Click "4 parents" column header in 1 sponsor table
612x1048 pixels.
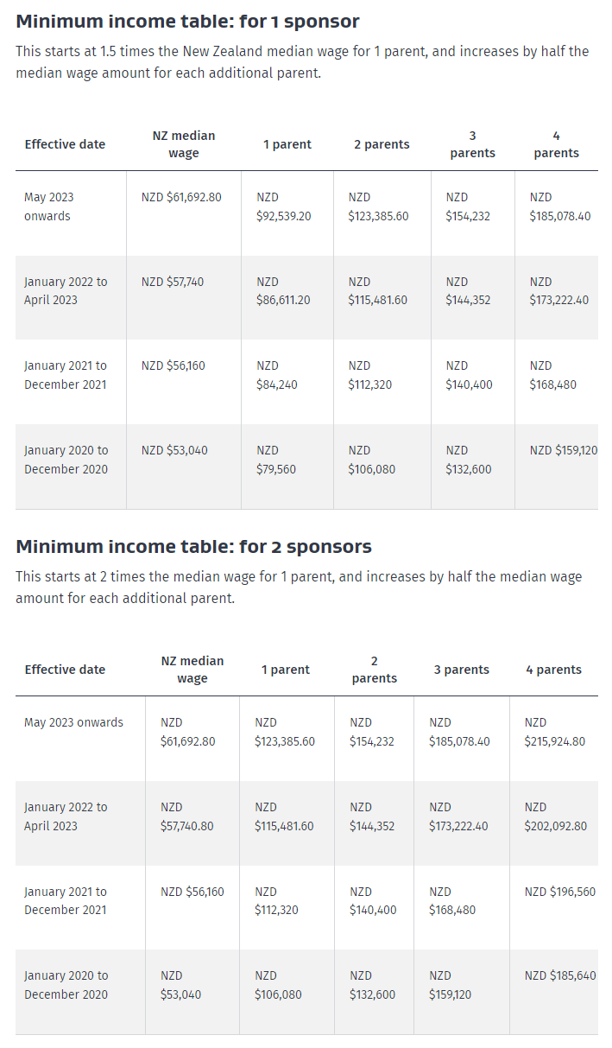click(556, 144)
